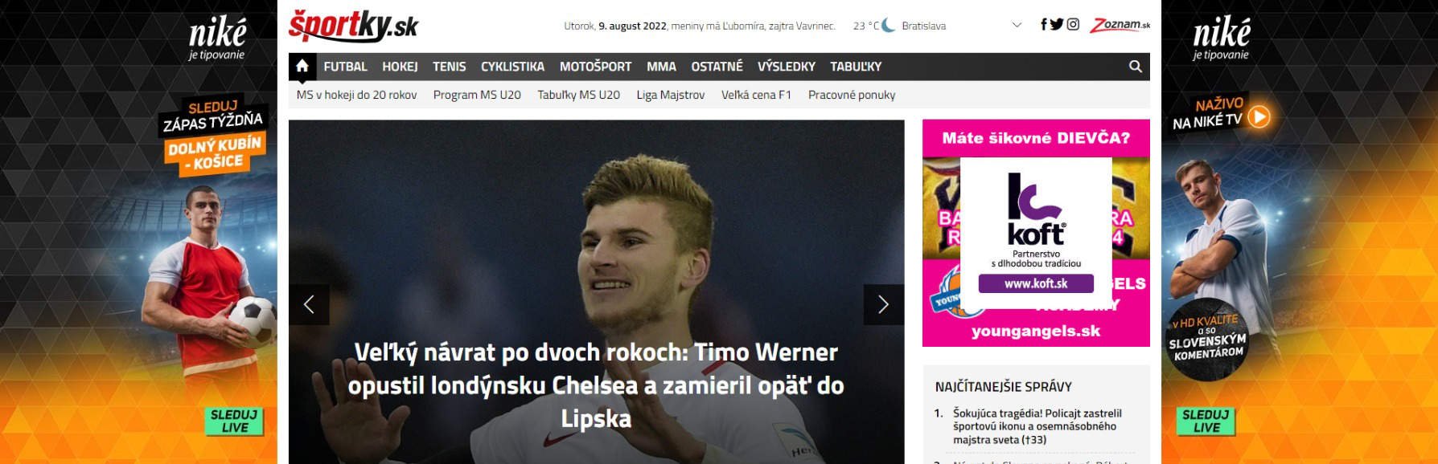1438x464 pixels.
Task: Open the Instagram icon in header
Action: (1073, 25)
